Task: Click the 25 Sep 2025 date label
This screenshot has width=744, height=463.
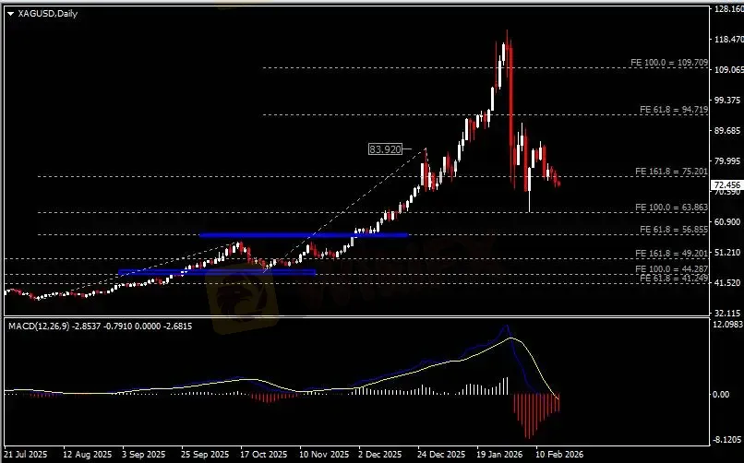Action: tap(205, 455)
